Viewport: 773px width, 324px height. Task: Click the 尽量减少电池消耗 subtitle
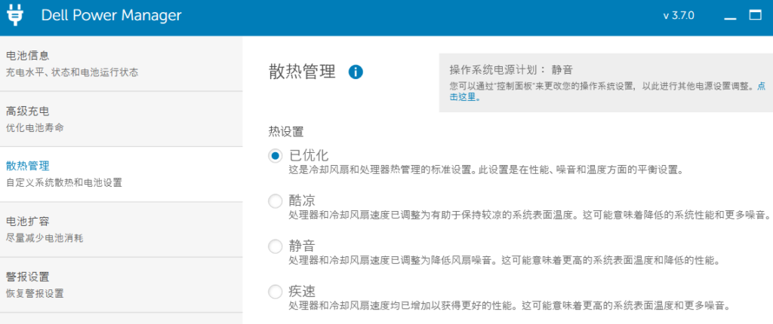[x=45, y=239]
